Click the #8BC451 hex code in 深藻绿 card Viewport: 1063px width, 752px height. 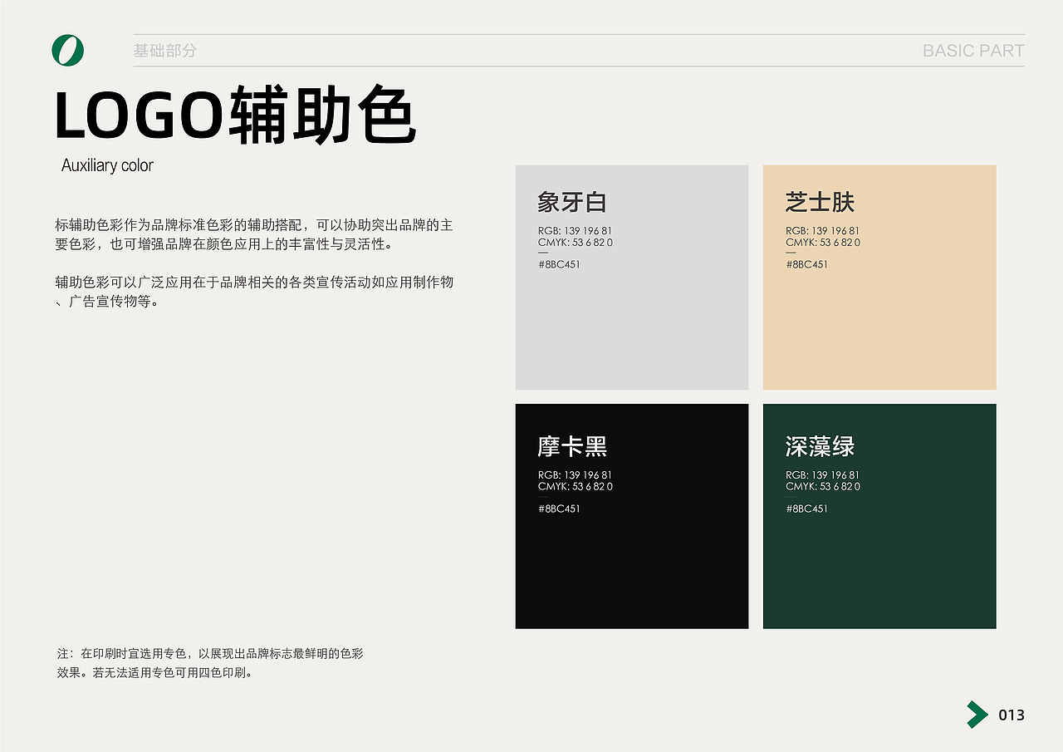click(806, 508)
